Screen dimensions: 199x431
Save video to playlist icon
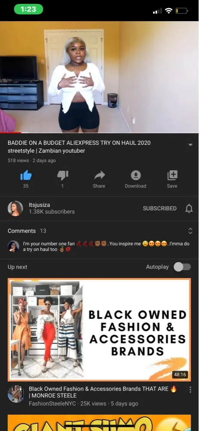pyautogui.click(x=172, y=175)
